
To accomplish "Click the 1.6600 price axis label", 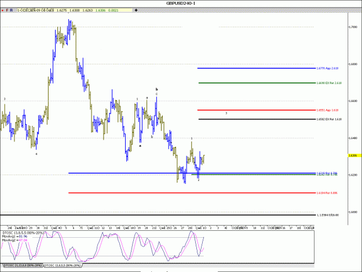I will coord(353,101).
